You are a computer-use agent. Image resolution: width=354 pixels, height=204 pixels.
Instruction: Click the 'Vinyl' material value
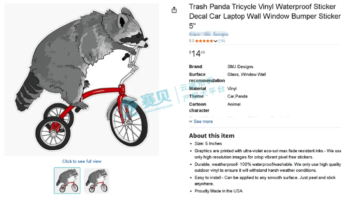232,89
